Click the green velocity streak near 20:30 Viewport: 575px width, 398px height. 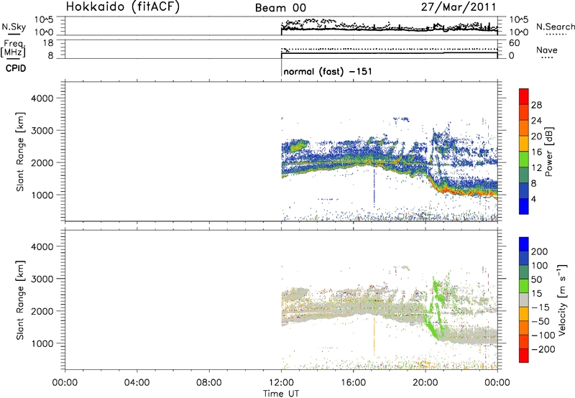[x=435, y=310]
